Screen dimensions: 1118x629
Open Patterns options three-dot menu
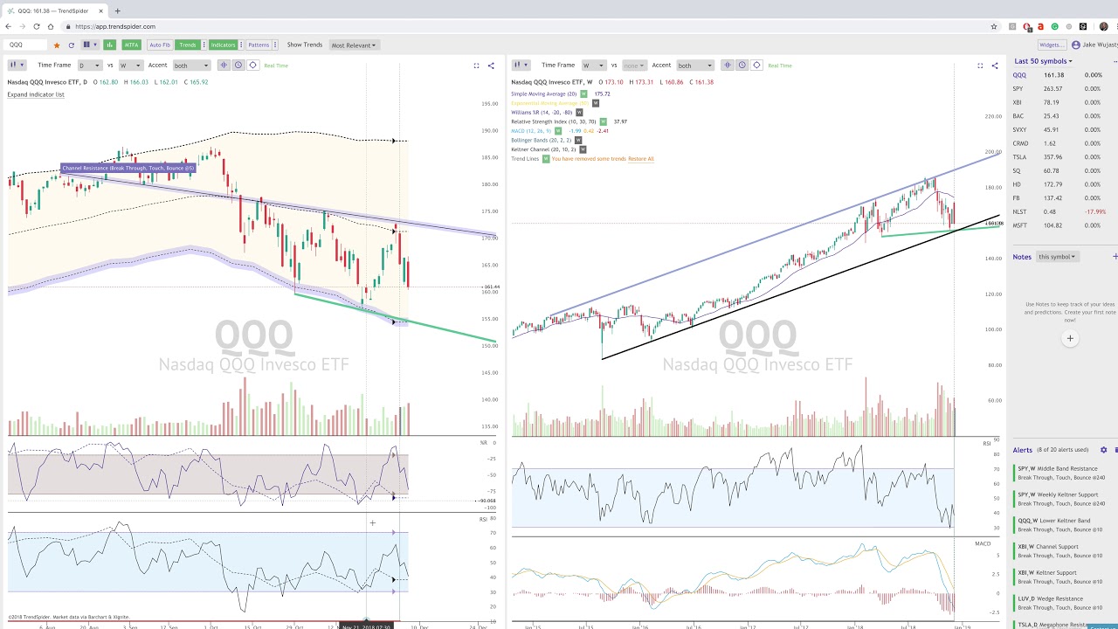pyautogui.click(x=275, y=45)
